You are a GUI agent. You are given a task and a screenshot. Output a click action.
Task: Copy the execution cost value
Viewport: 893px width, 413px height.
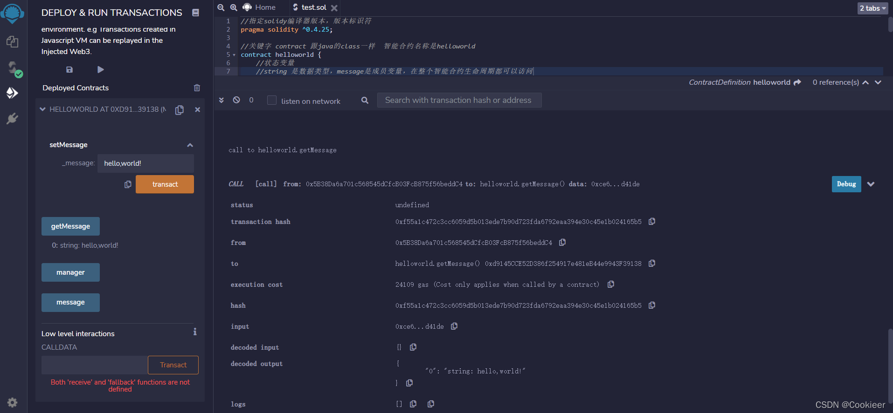[611, 284]
